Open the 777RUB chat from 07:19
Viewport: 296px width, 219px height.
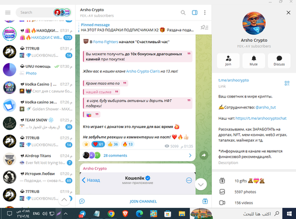37,195
